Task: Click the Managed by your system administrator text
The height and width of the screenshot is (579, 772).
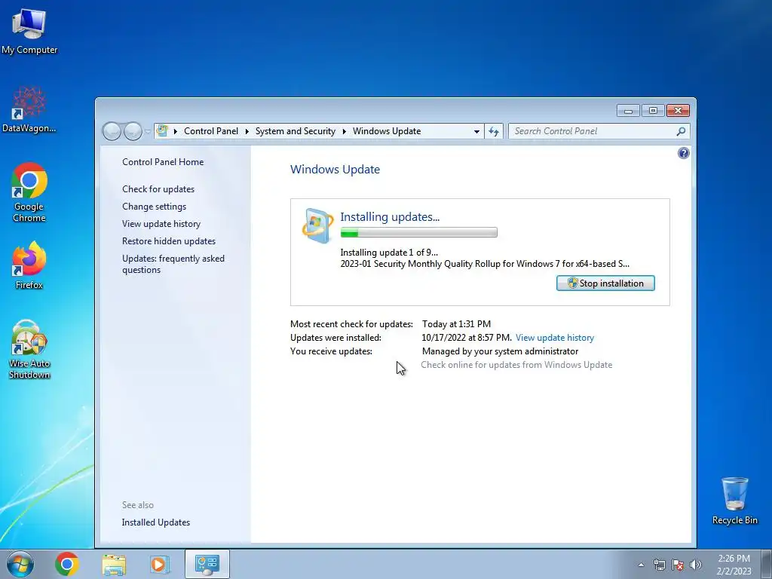Action: (x=501, y=351)
